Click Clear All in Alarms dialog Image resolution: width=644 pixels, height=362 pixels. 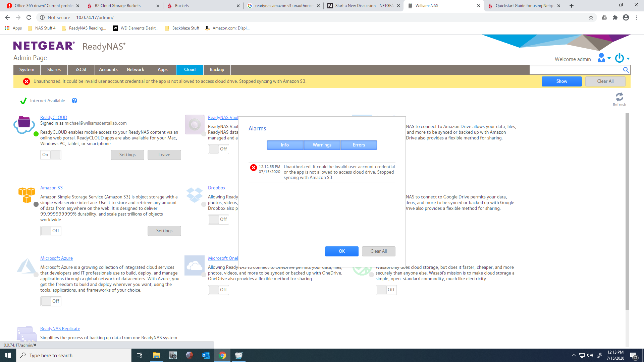(x=379, y=251)
